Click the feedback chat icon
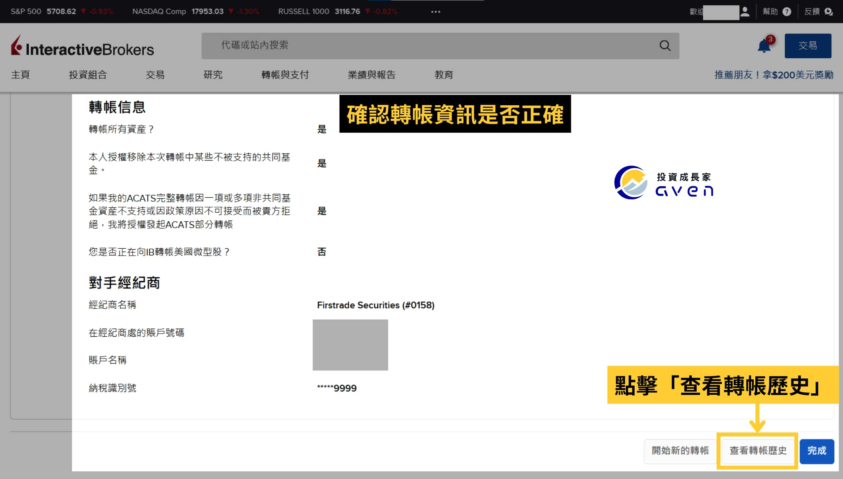The width and height of the screenshot is (843, 479). [x=829, y=12]
